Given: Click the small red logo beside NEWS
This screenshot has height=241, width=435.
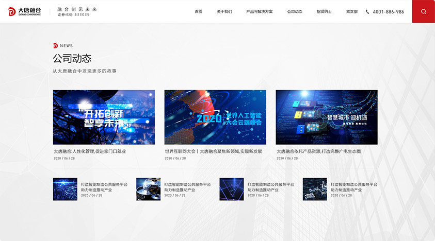Looking at the screenshot, I should pos(55,45).
